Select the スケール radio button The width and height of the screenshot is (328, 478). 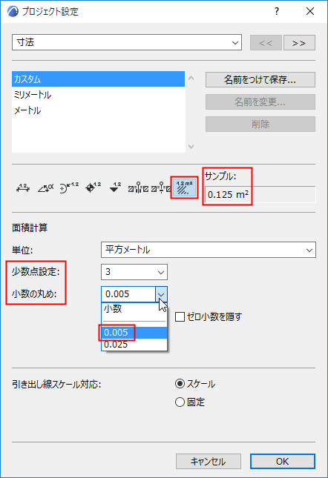[180, 383]
